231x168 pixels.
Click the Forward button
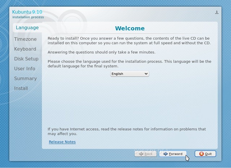[173, 154]
